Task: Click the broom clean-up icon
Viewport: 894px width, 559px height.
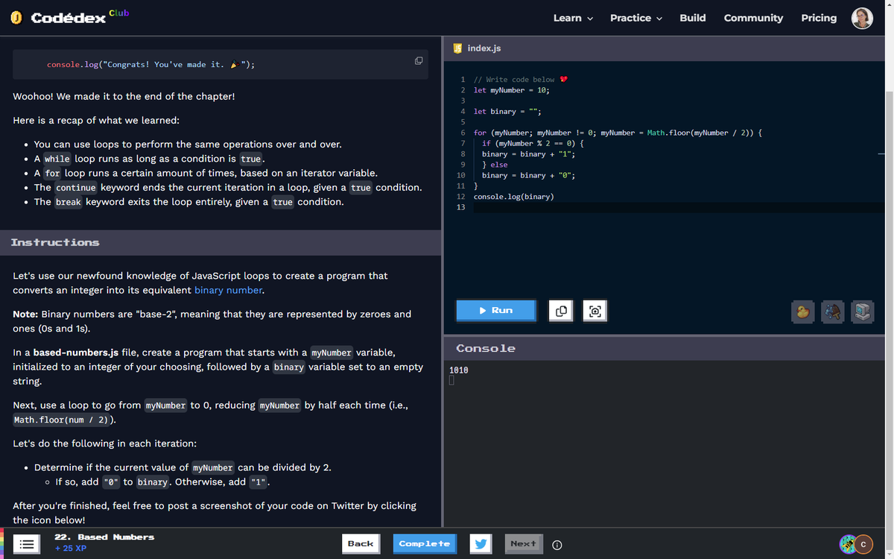Action: coord(832,312)
